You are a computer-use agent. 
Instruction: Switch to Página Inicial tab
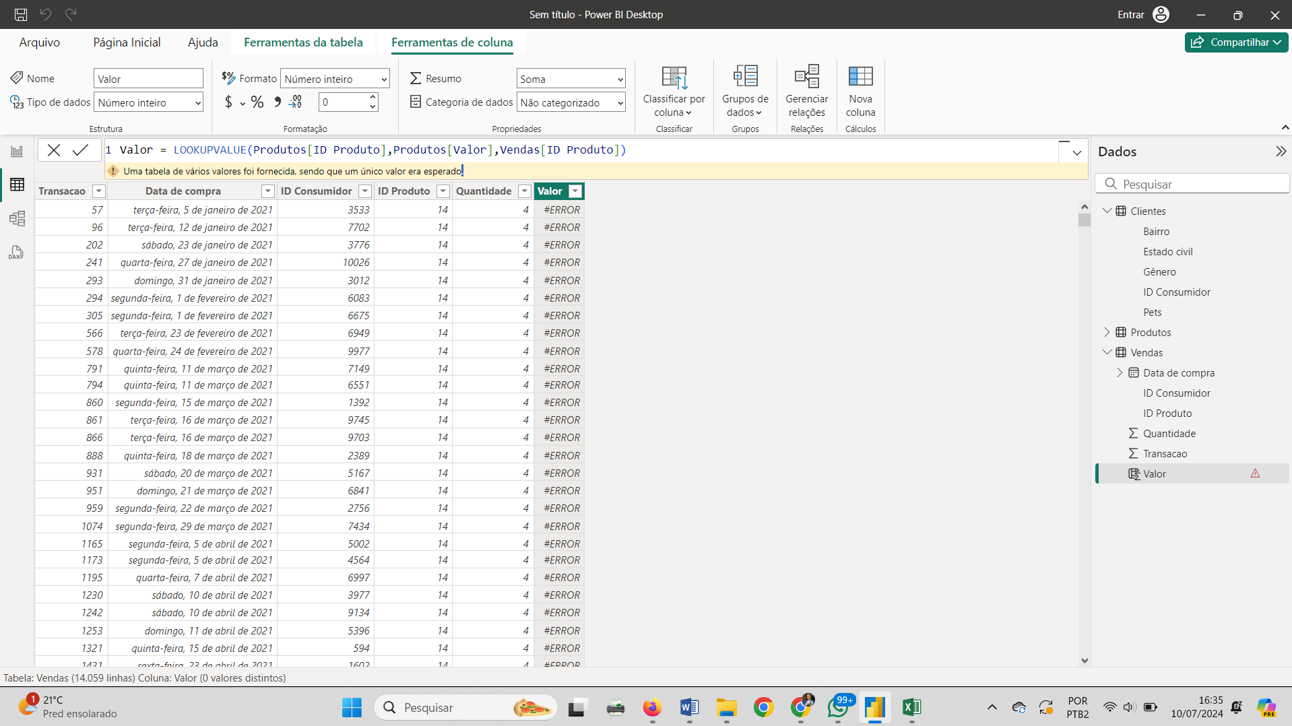click(127, 42)
